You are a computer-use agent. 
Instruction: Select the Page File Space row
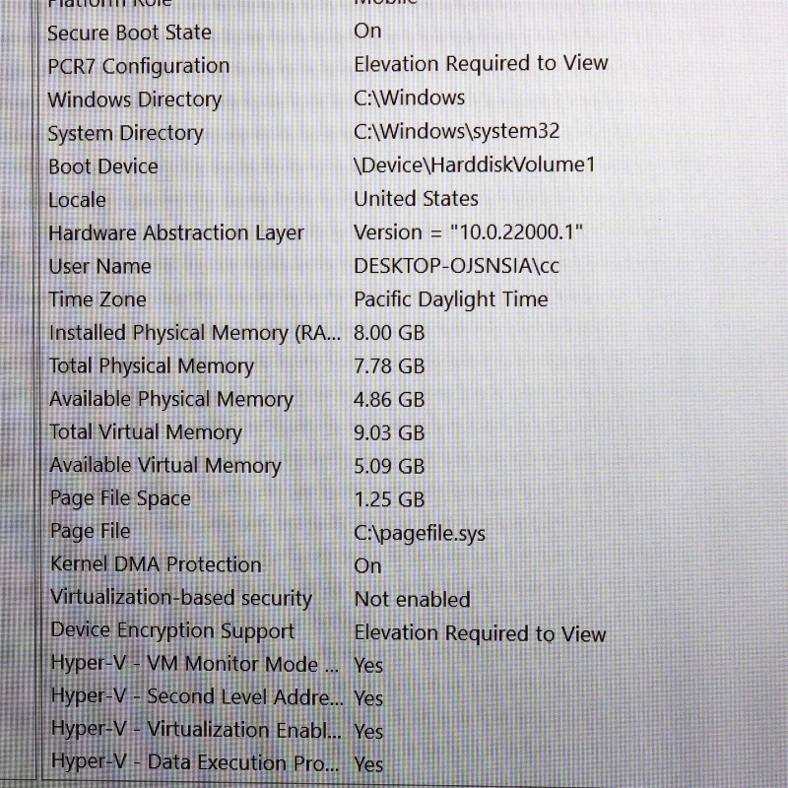(119, 498)
